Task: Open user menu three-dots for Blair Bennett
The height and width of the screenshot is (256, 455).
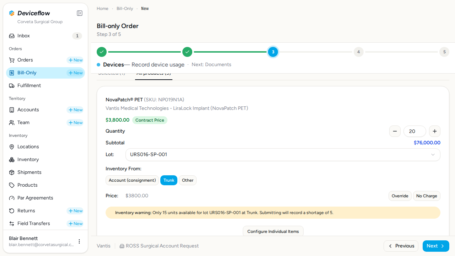Action: [79, 241]
